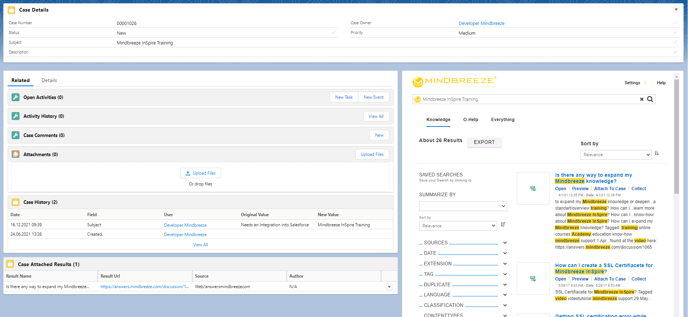Image resolution: width=688 pixels, height=317 pixels.
Task: Add a New case comment
Action: 379,135
